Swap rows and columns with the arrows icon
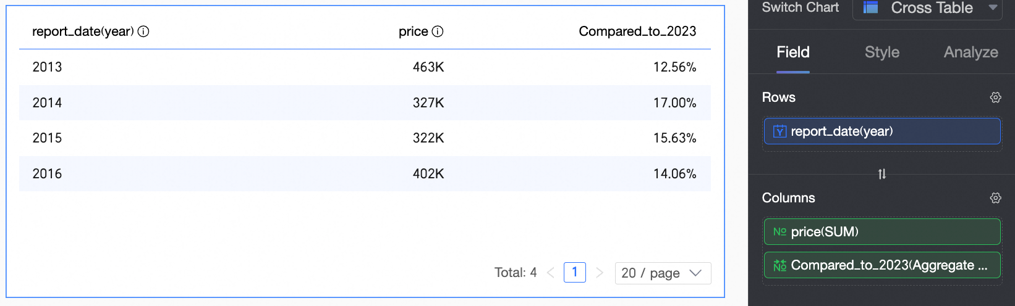Screen dimensions: 1015x306 tap(882, 174)
